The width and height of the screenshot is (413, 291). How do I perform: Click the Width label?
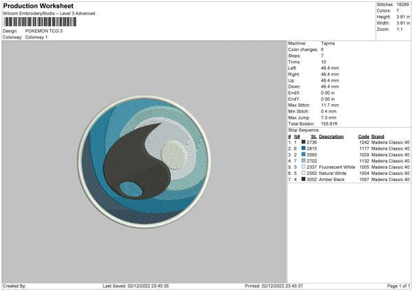(383, 23)
